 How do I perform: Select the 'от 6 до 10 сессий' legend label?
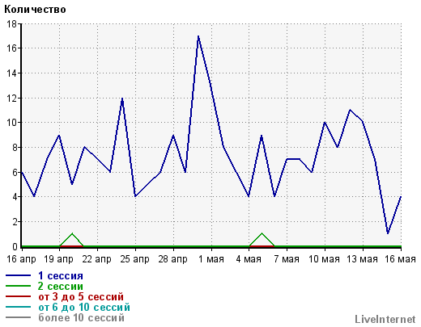tap(84, 307)
